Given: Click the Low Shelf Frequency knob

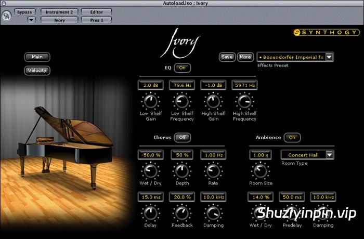Looking at the screenshot, I should (x=182, y=101).
